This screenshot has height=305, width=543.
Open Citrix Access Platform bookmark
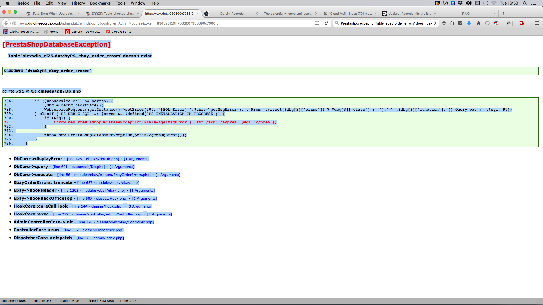(x=21, y=32)
